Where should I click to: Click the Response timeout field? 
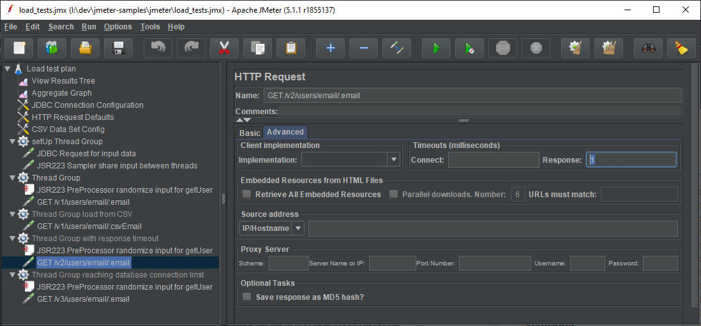(631, 160)
